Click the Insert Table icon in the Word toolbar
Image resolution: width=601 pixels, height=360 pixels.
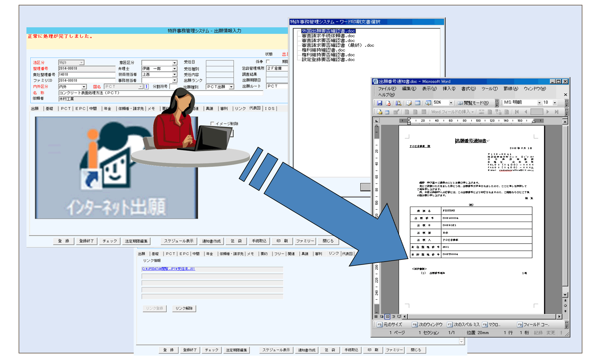[418, 103]
